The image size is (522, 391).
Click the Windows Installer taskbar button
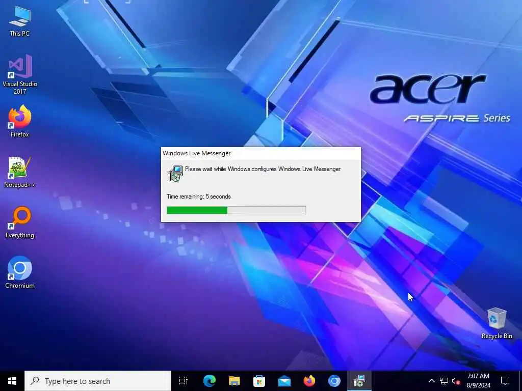coord(359,381)
